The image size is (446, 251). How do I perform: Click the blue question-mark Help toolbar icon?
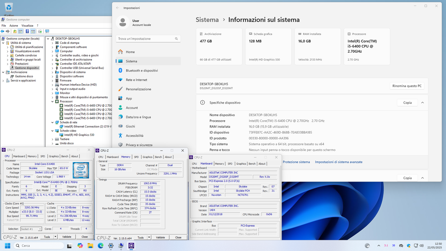pyautogui.click(x=28, y=31)
